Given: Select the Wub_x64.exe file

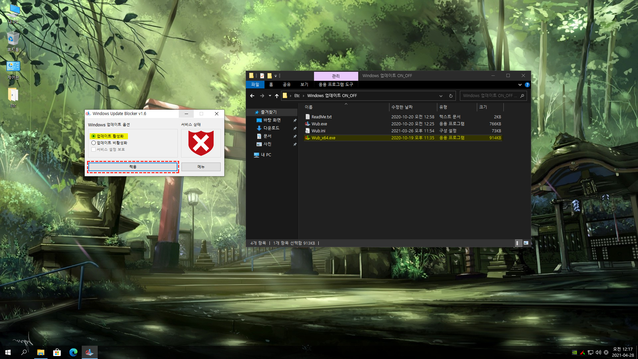Looking at the screenshot, I should pos(403,138).
